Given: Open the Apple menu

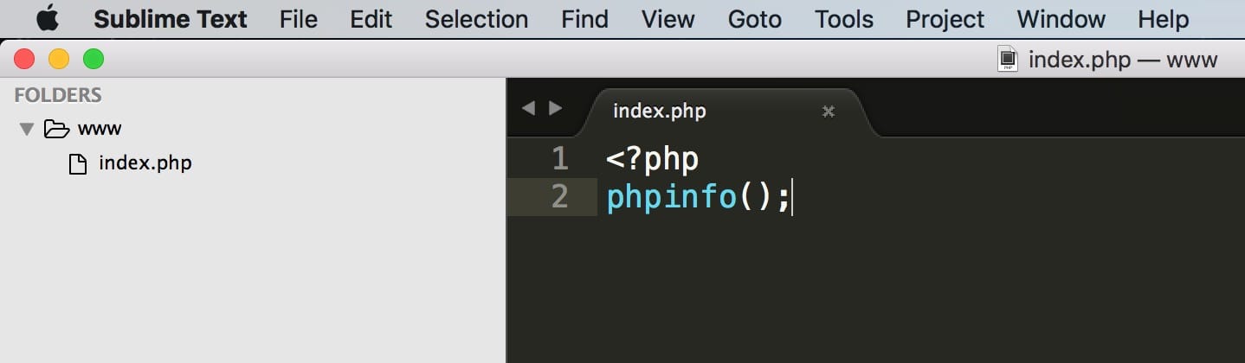Looking at the screenshot, I should (48, 18).
